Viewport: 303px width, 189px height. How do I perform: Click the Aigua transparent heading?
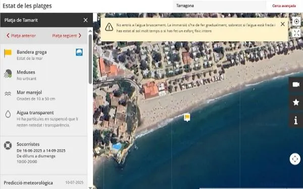[35, 112]
